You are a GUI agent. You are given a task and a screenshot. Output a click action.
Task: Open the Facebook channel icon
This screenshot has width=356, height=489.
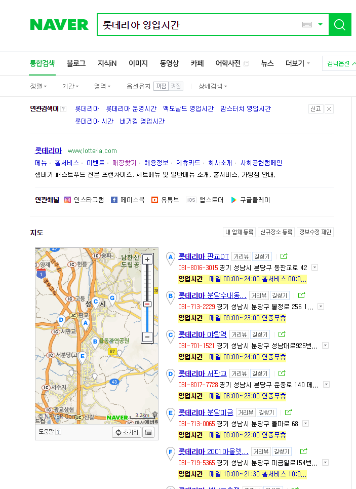click(x=114, y=200)
